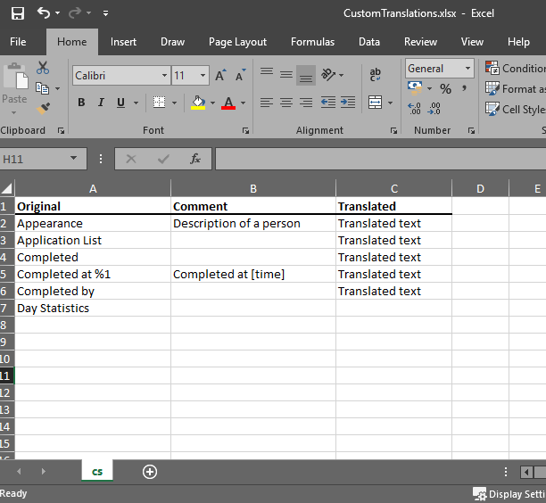Image resolution: width=546 pixels, height=503 pixels.
Task: Toggle Italic formatting
Action: (101, 103)
